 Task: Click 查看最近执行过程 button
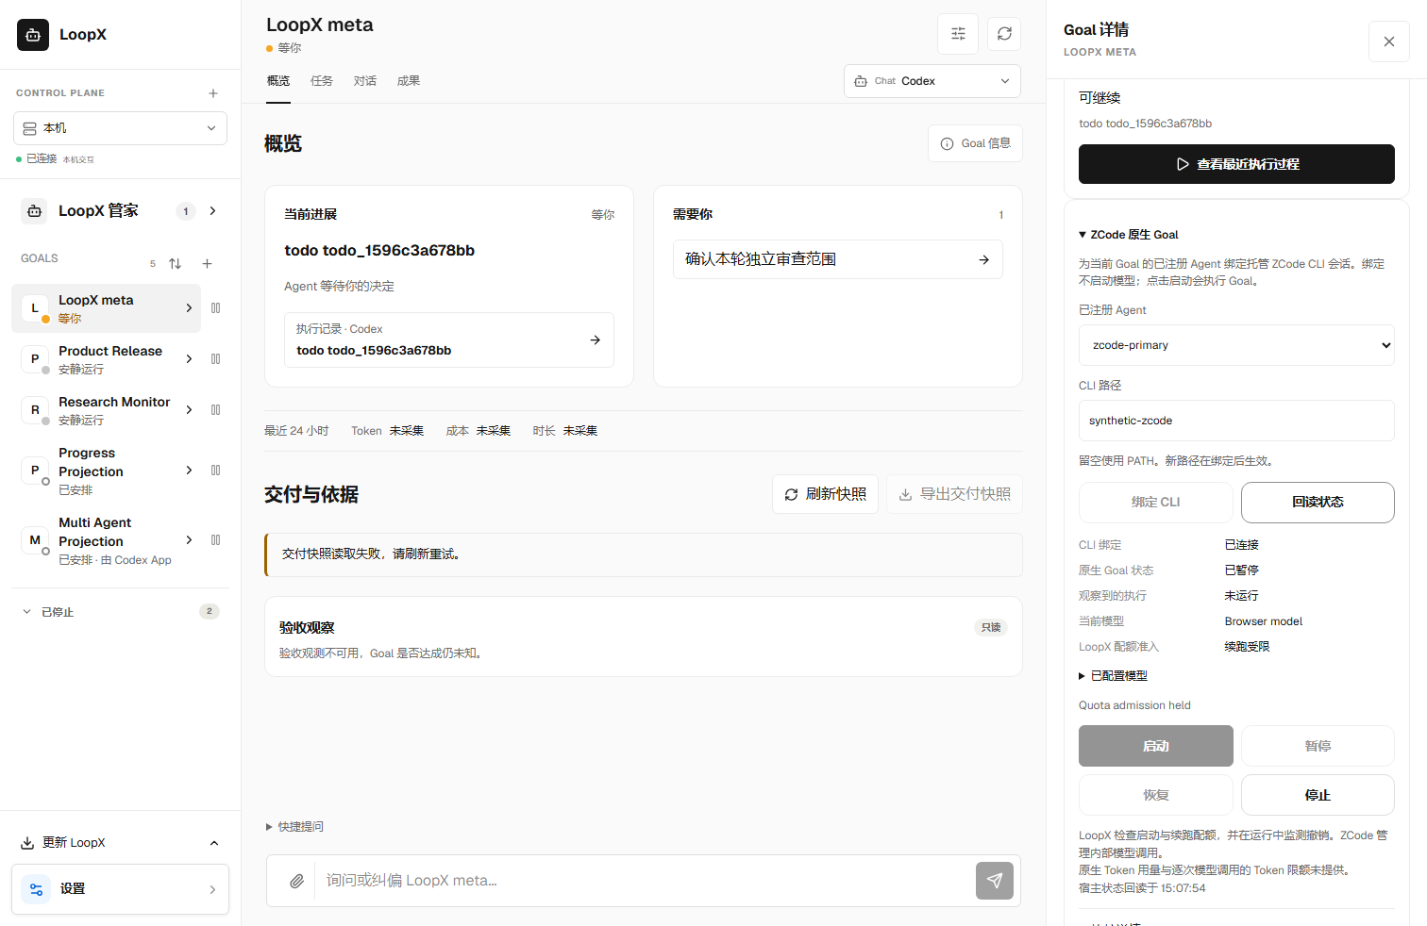click(x=1236, y=164)
